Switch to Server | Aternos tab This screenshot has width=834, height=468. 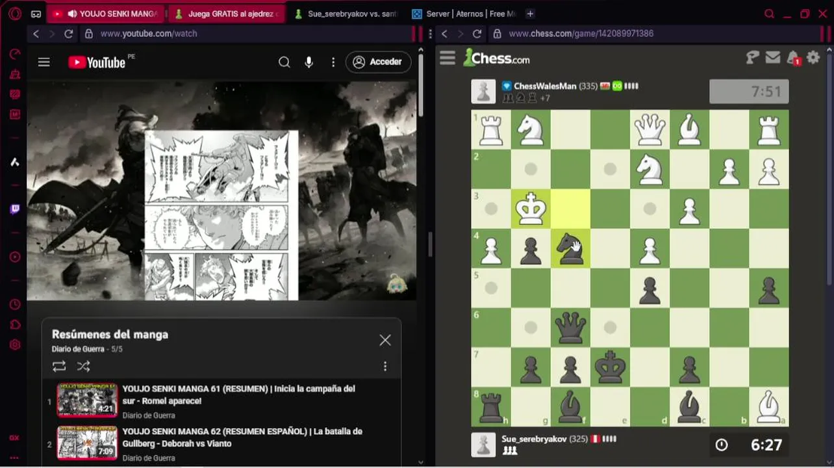pos(464,14)
